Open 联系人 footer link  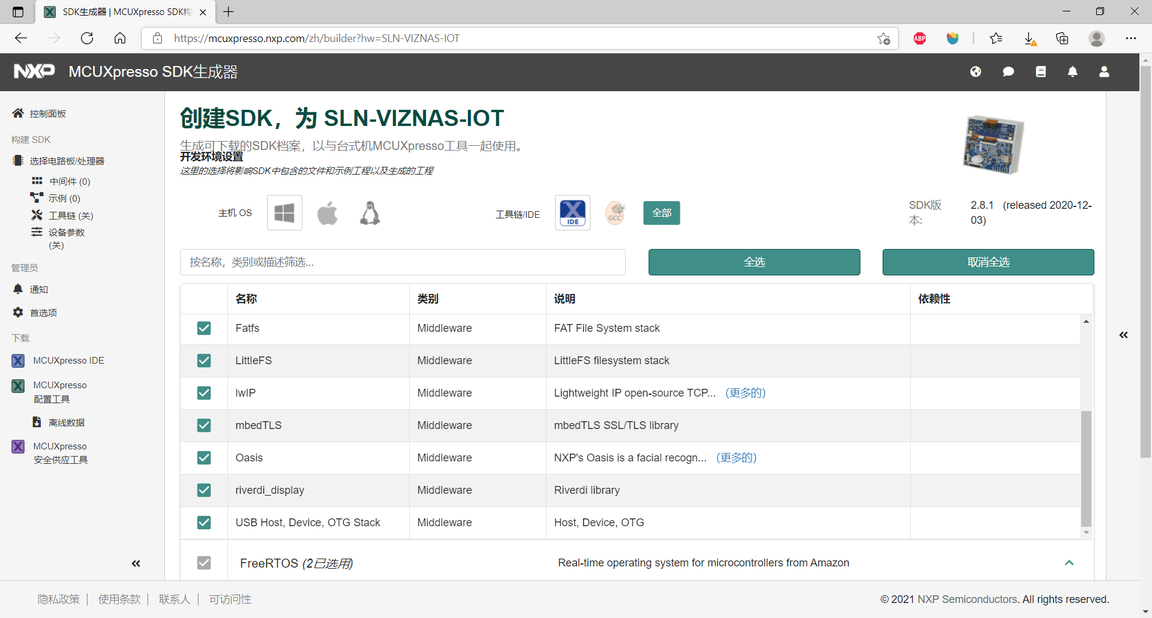pyautogui.click(x=175, y=599)
